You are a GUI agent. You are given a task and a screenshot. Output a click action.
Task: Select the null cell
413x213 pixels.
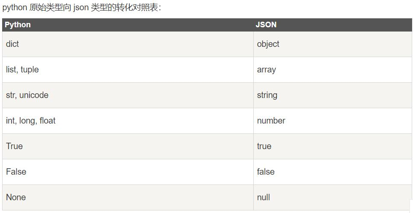click(x=333, y=197)
